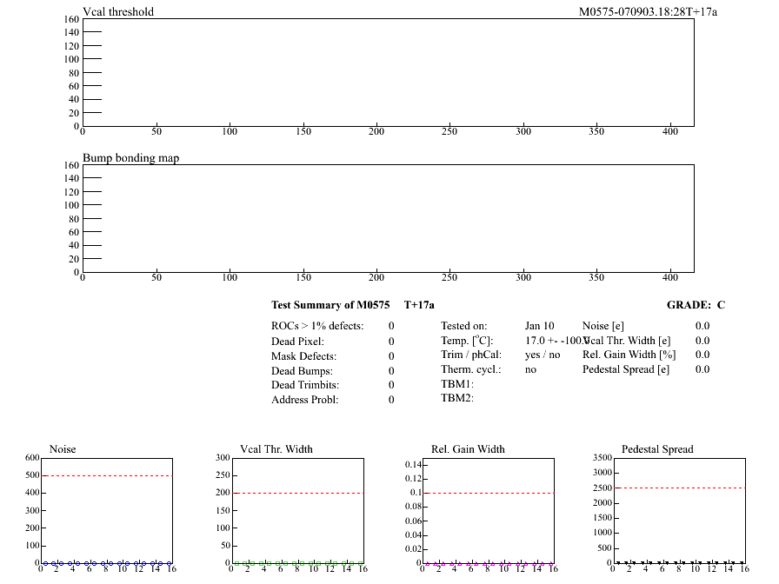The width and height of the screenshot is (779, 584).
Task: Click the Dead Trimbits label
Action: point(305,385)
